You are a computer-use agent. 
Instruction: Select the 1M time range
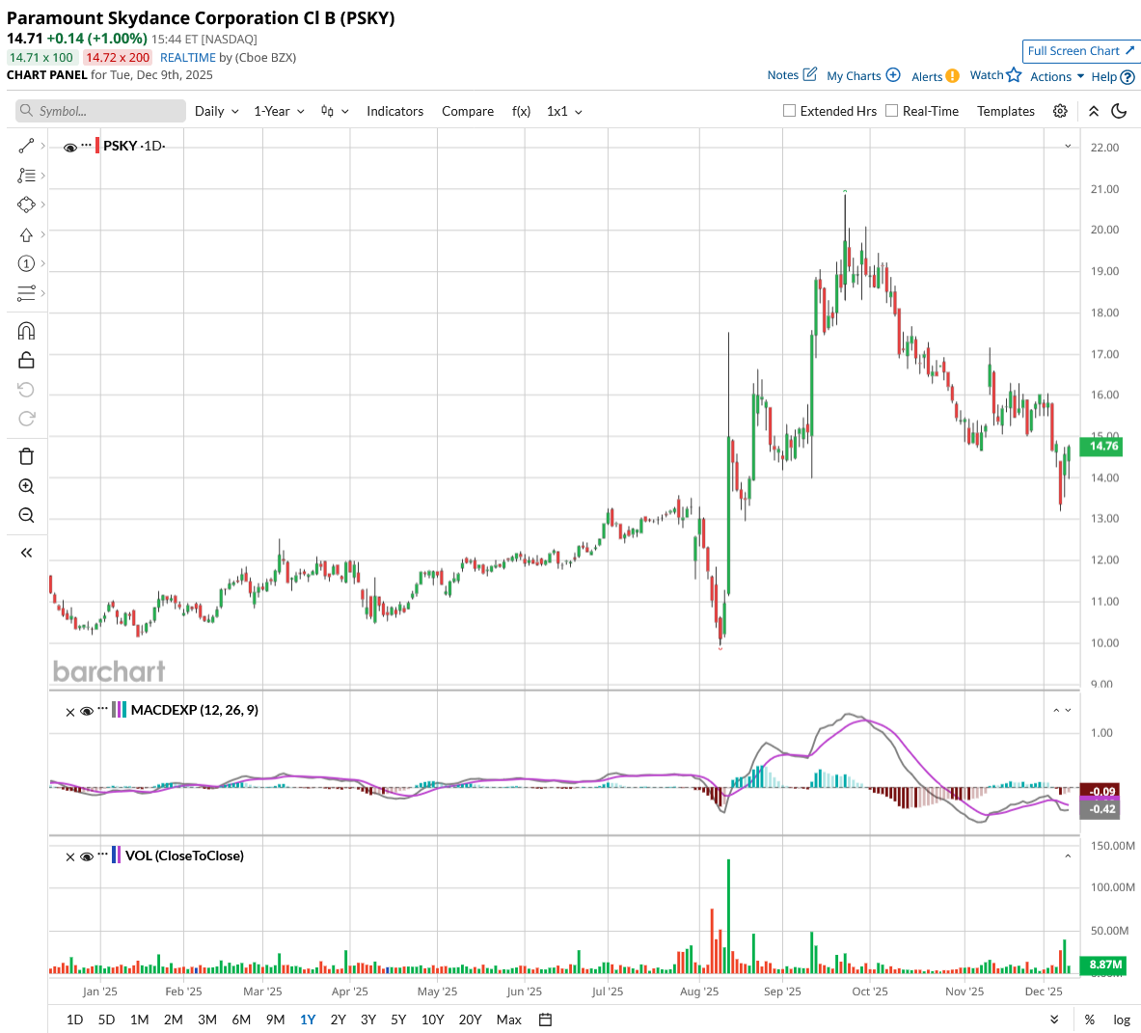(x=139, y=1019)
